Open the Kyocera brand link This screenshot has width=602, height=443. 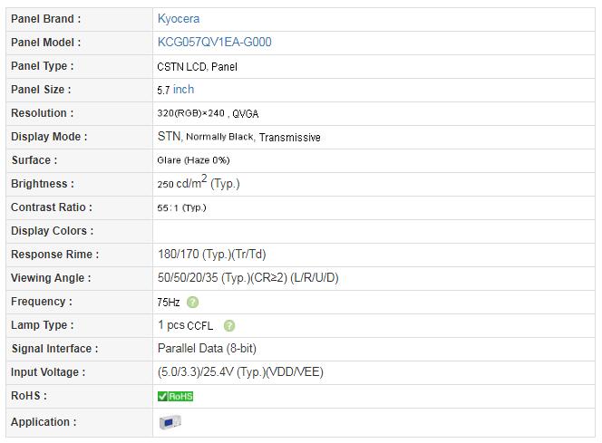[178, 19]
